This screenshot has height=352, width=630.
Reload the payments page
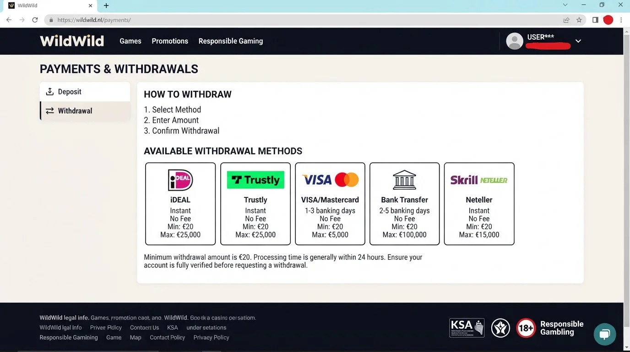coord(35,20)
